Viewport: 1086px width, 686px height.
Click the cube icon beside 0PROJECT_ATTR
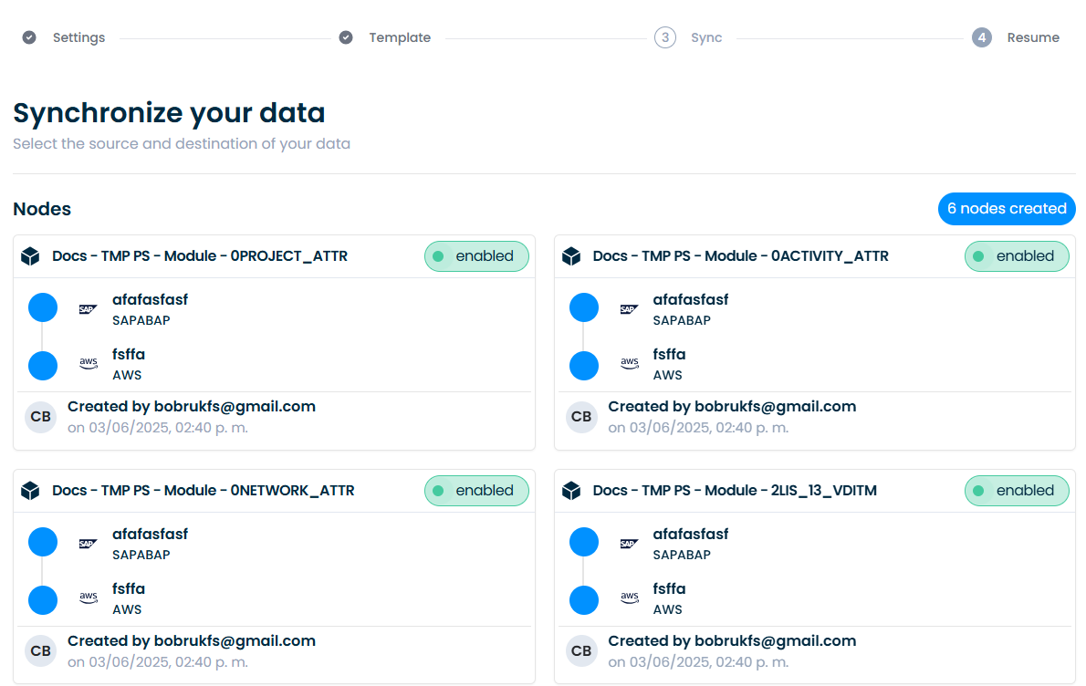coord(30,257)
